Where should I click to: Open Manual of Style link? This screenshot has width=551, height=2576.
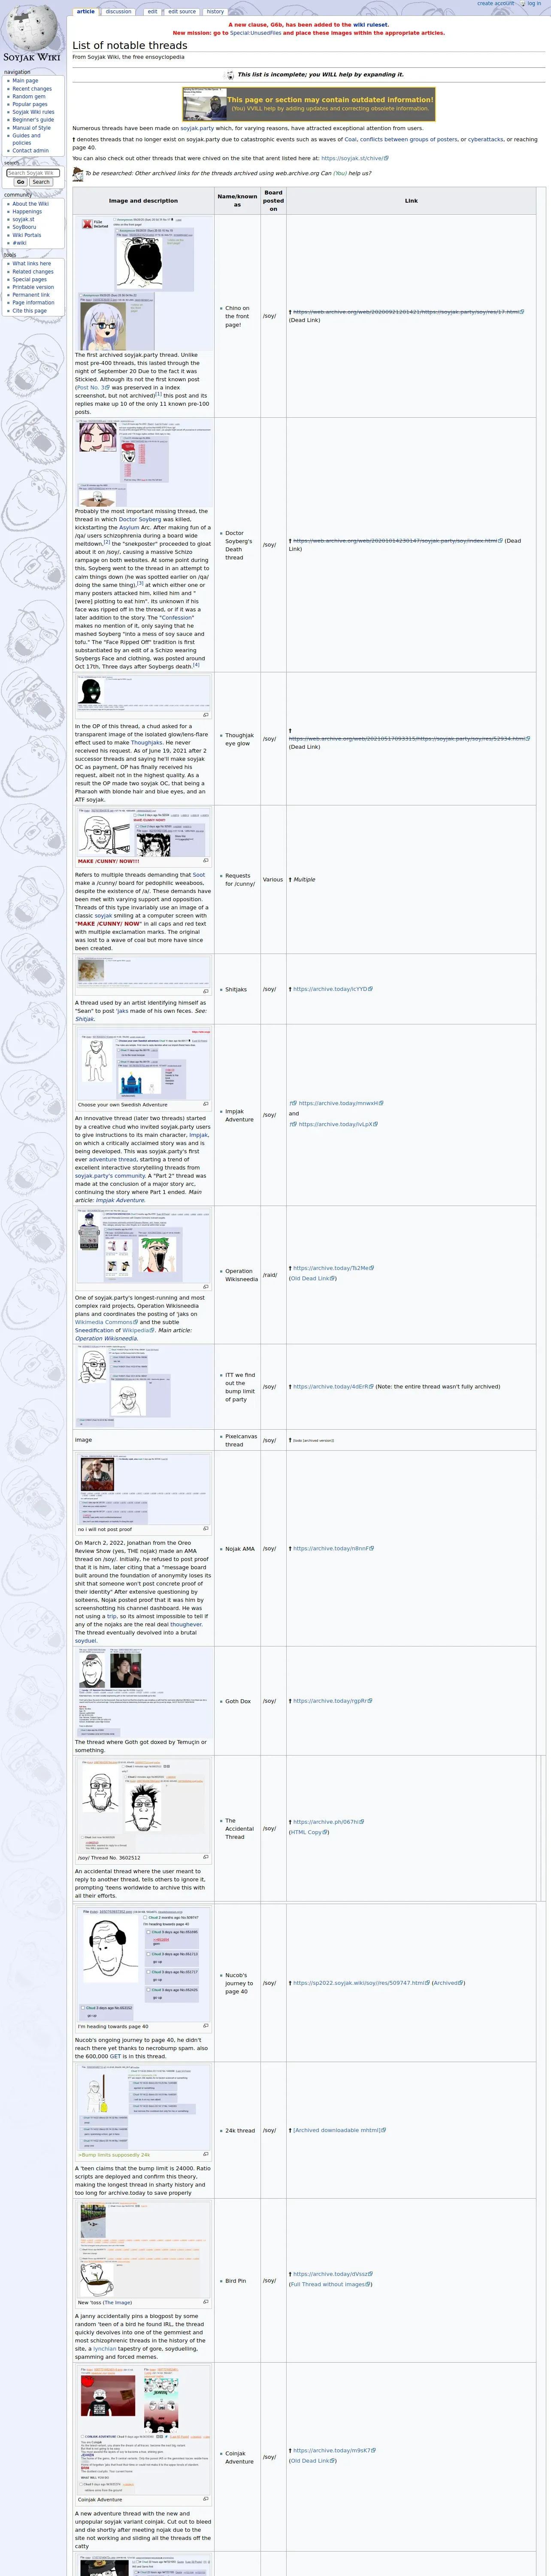tap(31, 128)
